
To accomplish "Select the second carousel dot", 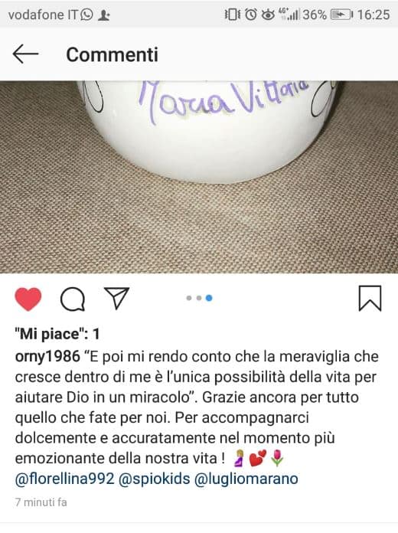I will coord(199,298).
